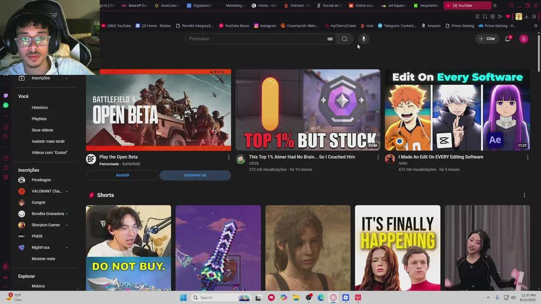Switch to the Jot Square browser tab
The width and height of the screenshot is (541, 304).
coord(394,5)
